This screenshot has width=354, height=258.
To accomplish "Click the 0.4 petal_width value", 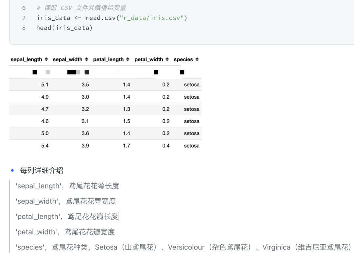I will point(166,146).
